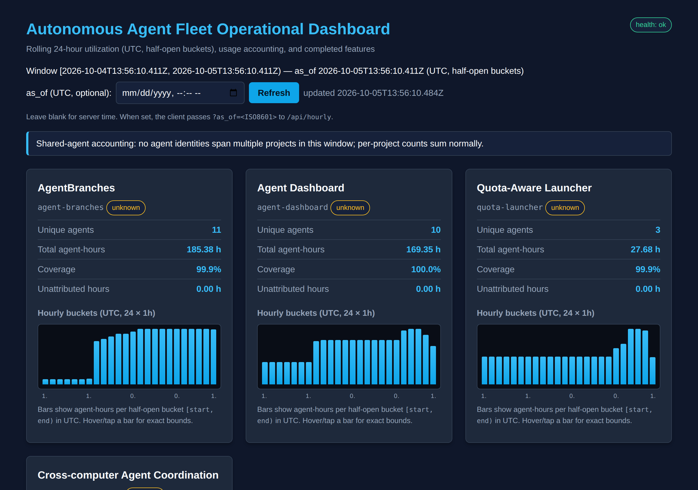This screenshot has height=490, width=698.
Task: Click the Cross-computer Agent Coordination heading
Action: pyautogui.click(x=128, y=475)
